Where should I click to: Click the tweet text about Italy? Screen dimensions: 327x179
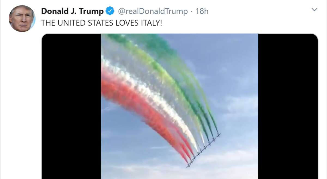(102, 23)
